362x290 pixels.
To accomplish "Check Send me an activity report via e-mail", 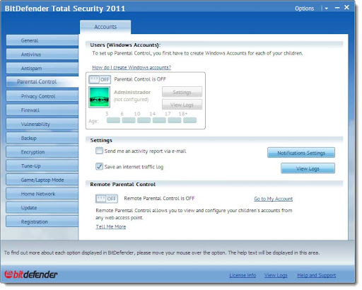I will 99,151.
